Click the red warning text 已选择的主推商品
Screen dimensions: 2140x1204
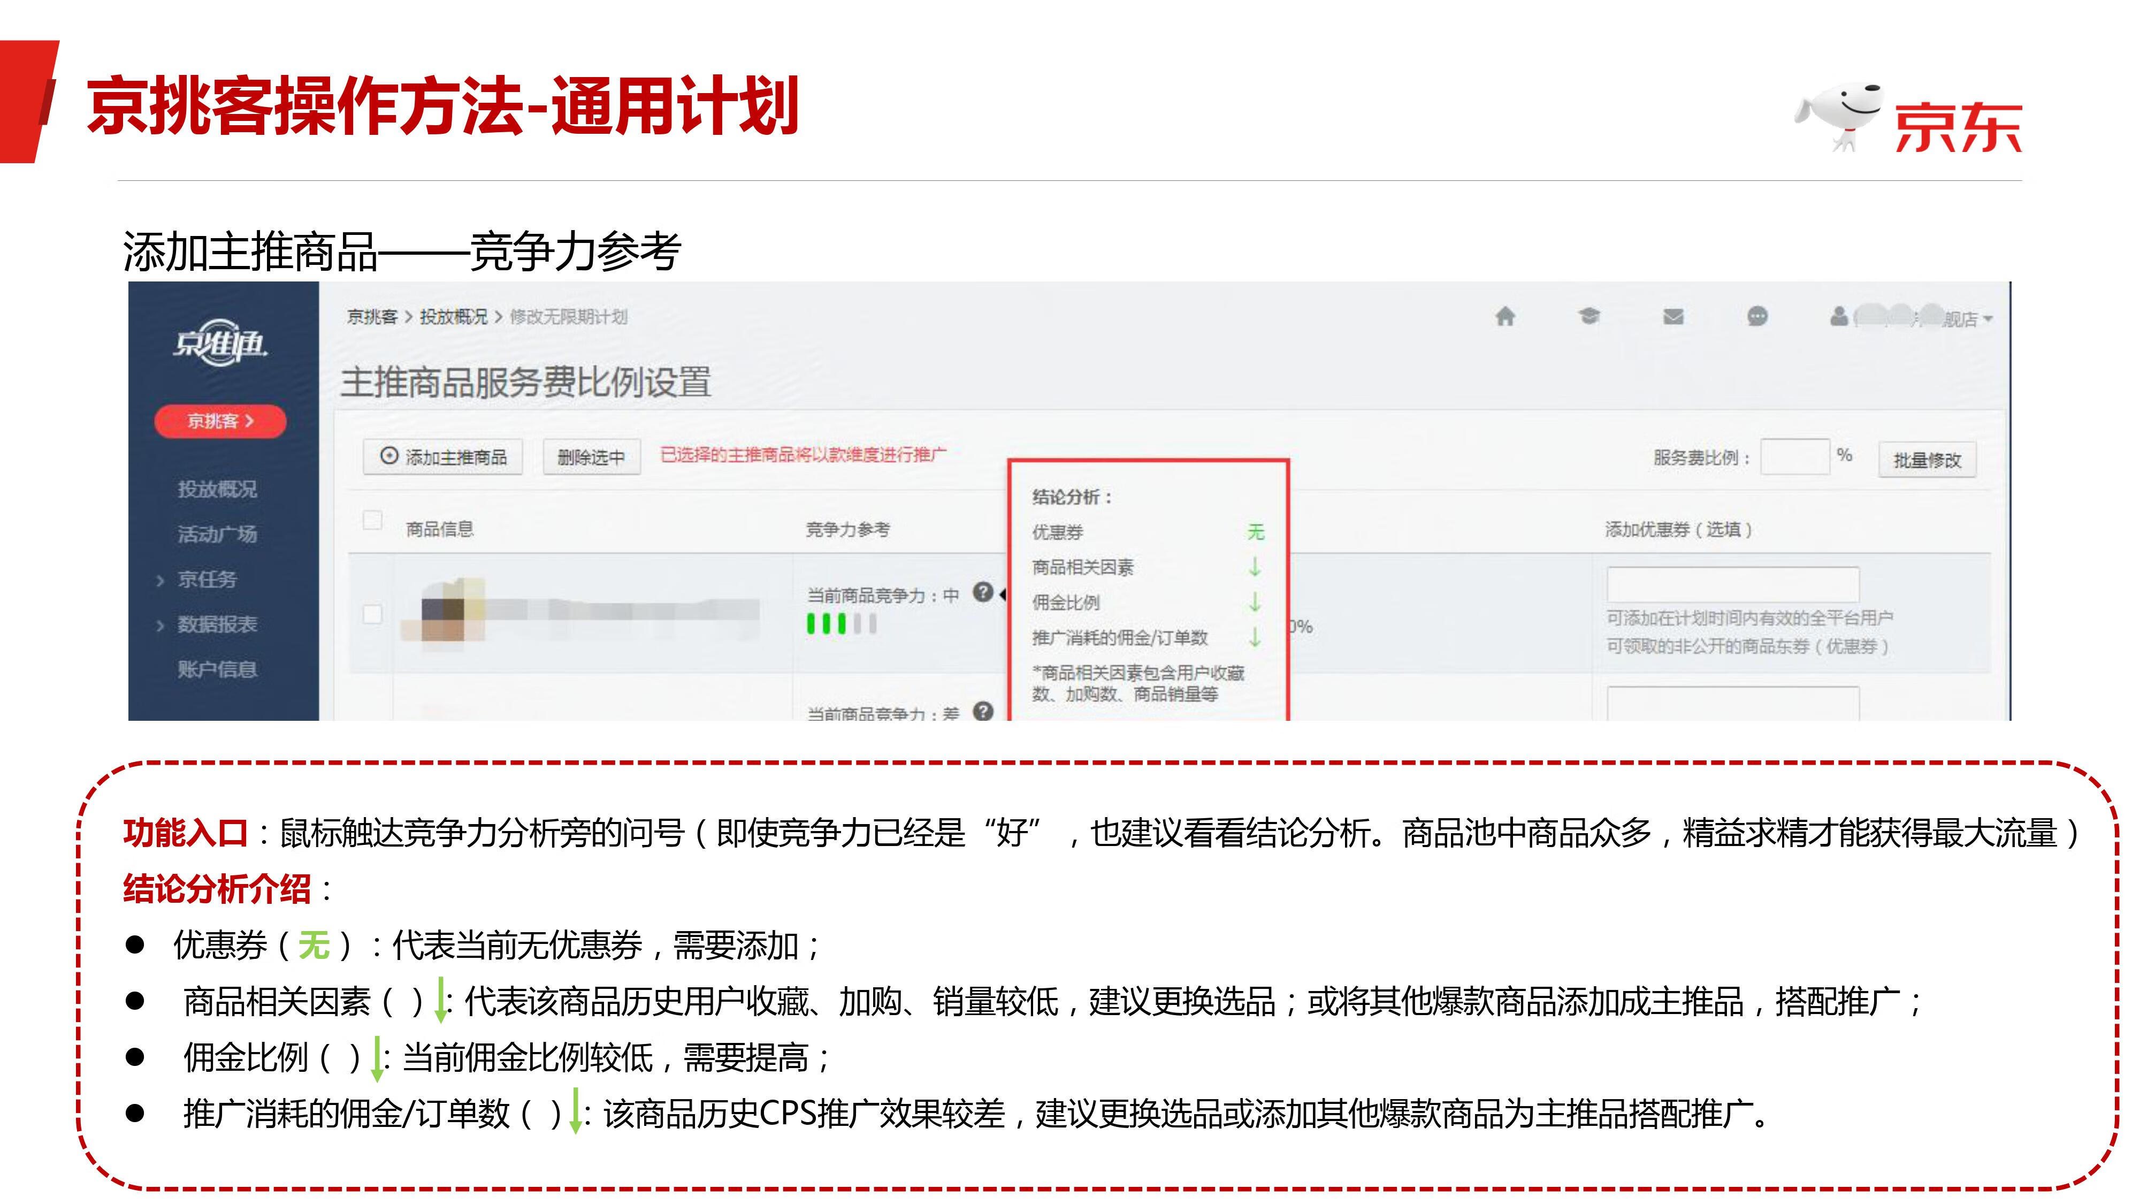pyautogui.click(x=804, y=454)
